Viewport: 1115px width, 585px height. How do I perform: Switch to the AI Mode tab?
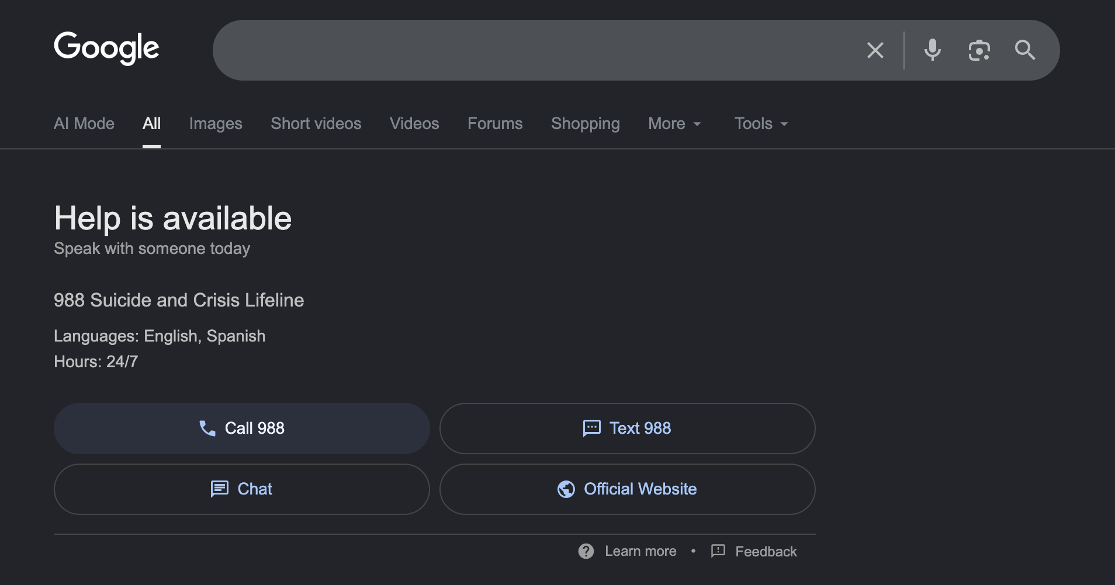[84, 124]
